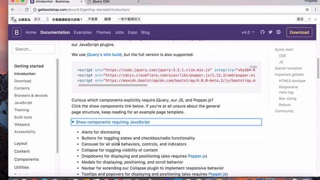Open Examples in navbar

pyautogui.click(x=82, y=32)
